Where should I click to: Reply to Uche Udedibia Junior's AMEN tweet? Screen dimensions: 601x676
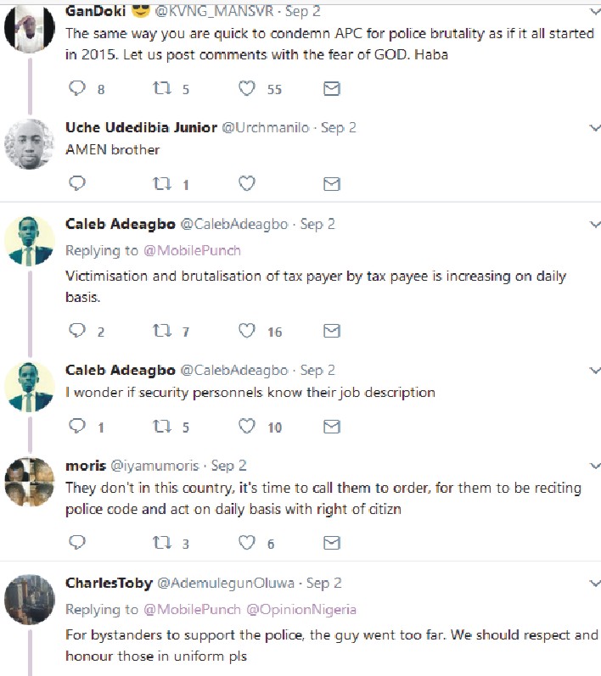click(x=77, y=183)
